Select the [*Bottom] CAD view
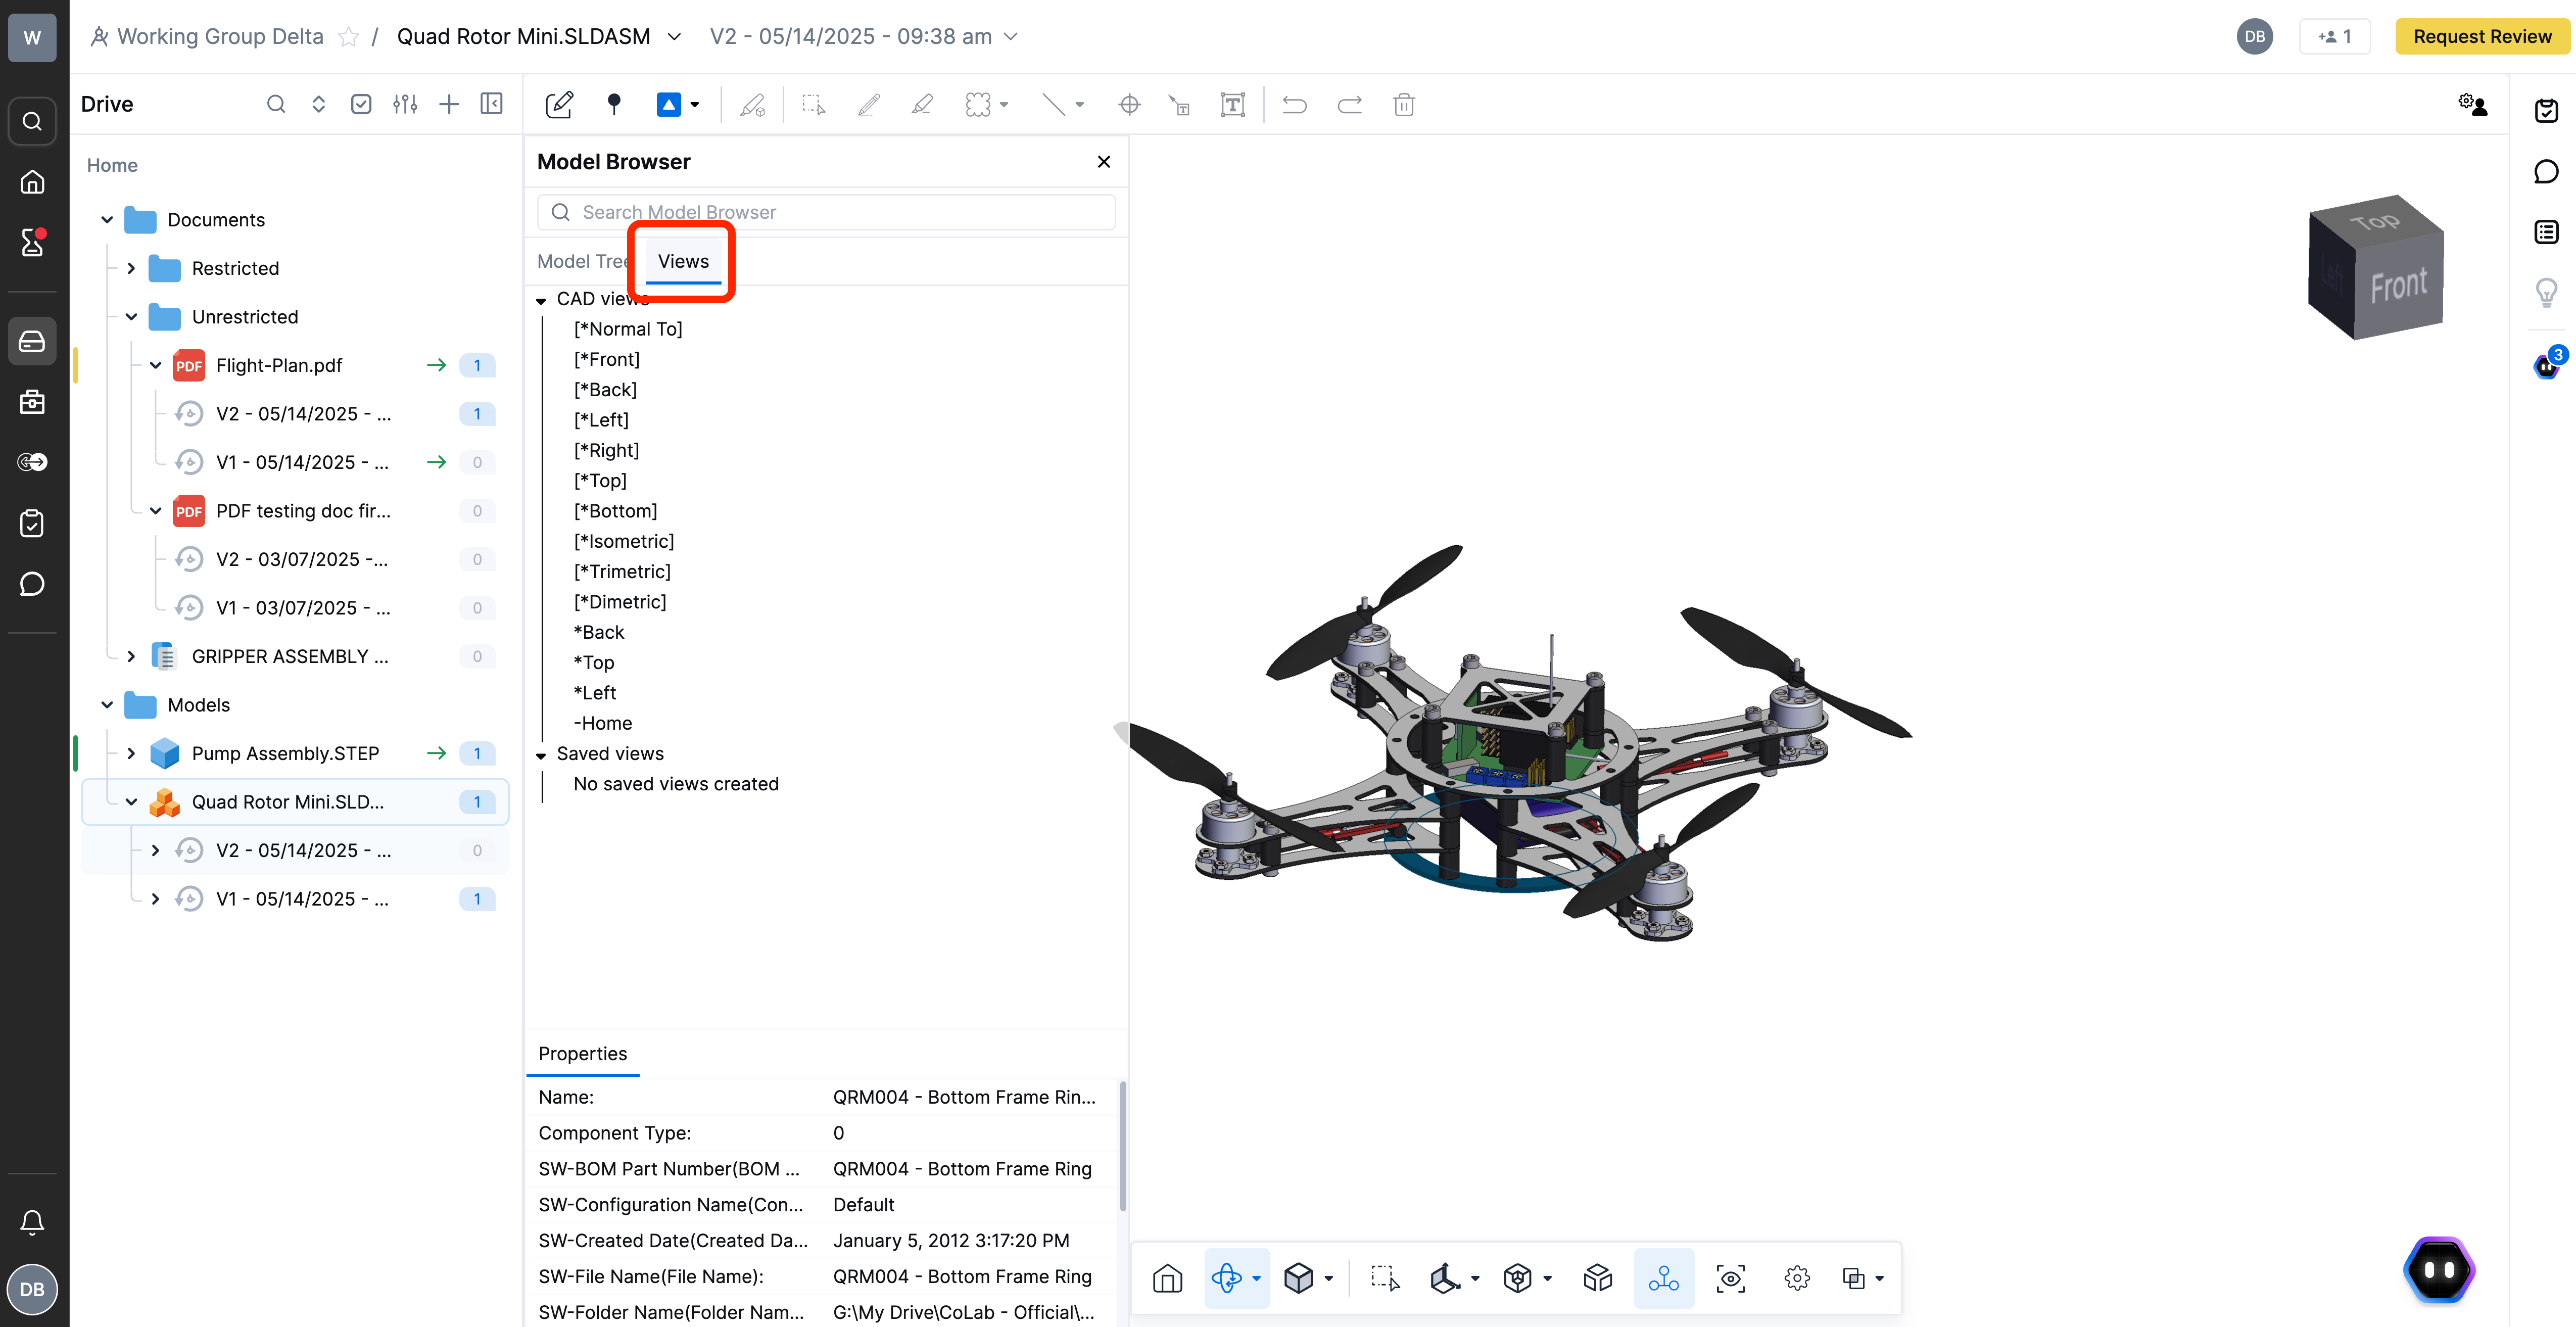This screenshot has width=2576, height=1327. click(x=615, y=511)
